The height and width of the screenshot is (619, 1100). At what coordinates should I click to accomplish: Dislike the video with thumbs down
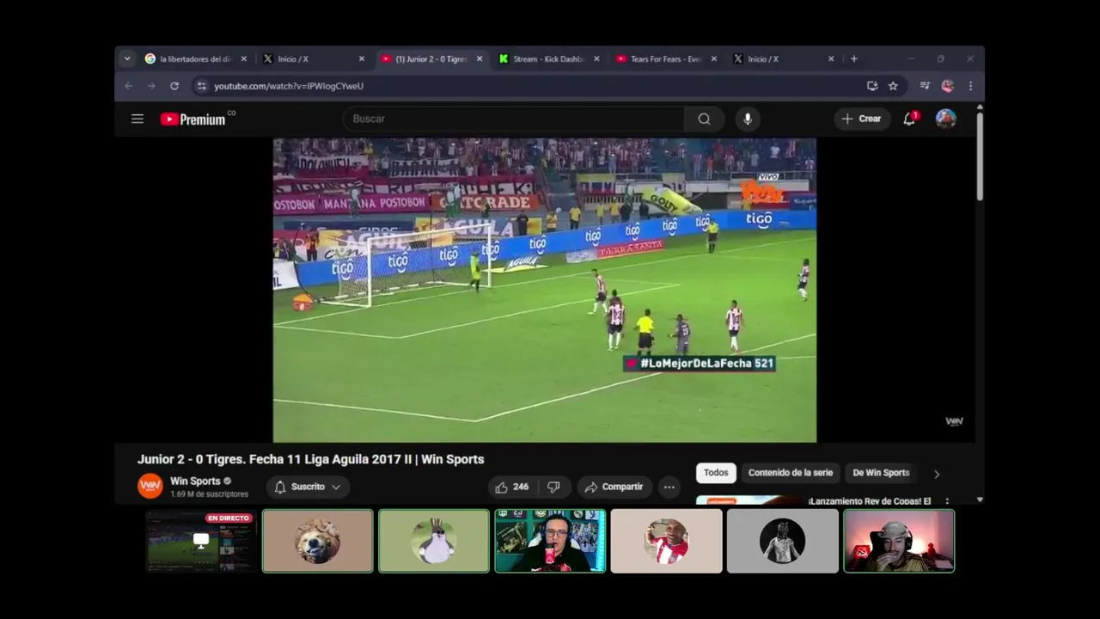553,487
